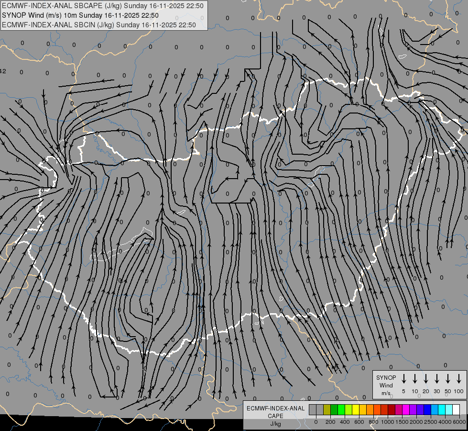The image size is (468, 431).
Task: Select the pale cyan CAPE swatch right of 4000
Action: tap(449, 409)
